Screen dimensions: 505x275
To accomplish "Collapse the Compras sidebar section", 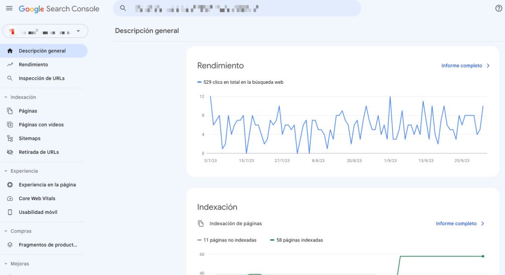I will [x=6, y=231].
